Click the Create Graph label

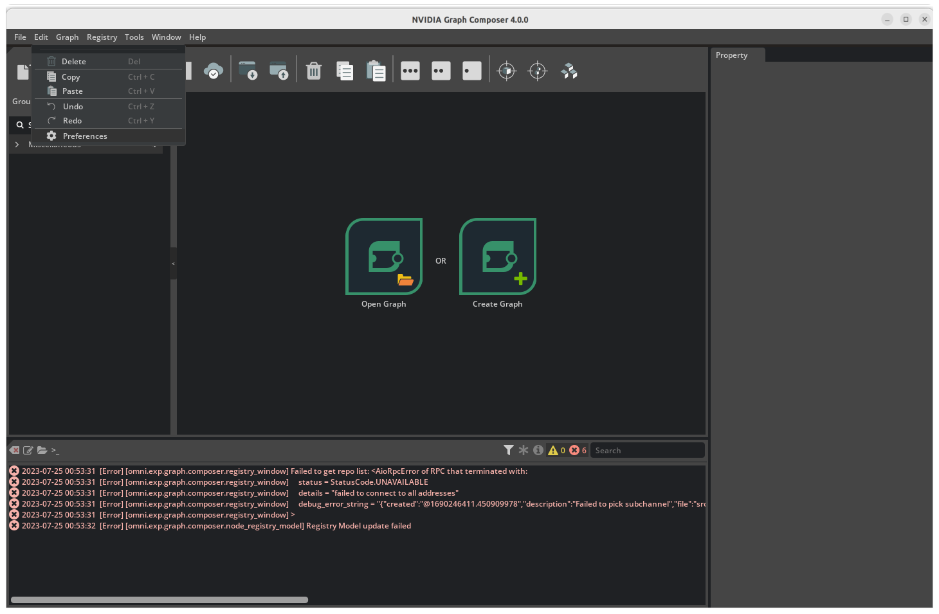pyautogui.click(x=498, y=304)
